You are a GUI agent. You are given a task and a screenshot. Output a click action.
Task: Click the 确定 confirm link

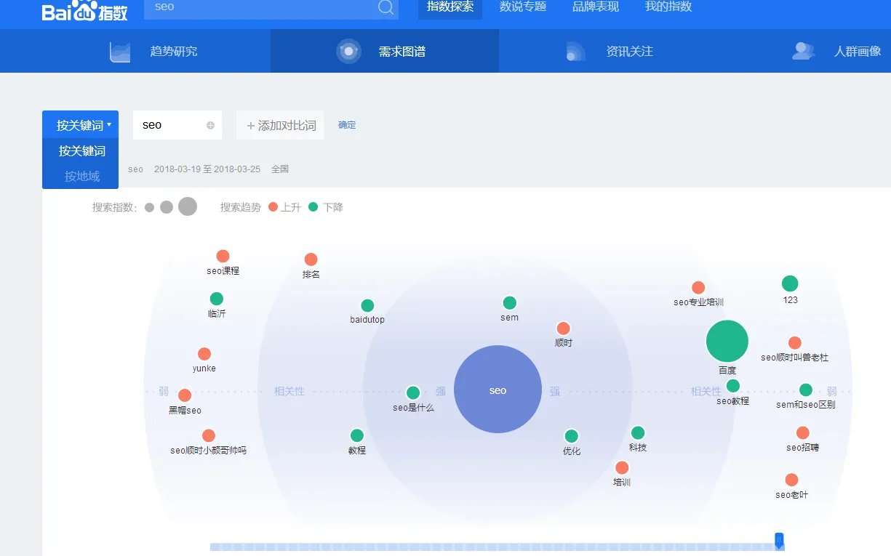[347, 124]
